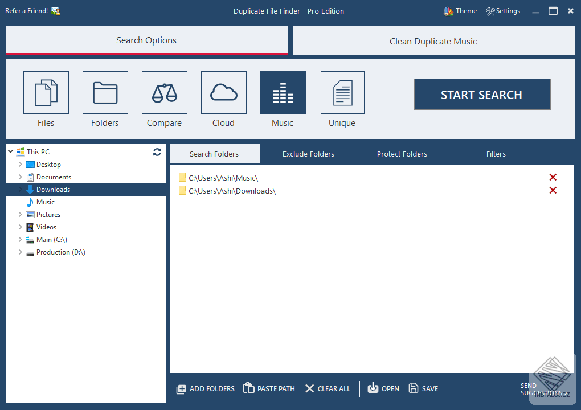Refresh the This PC folder tree
This screenshot has height=410, width=581.
tap(157, 152)
